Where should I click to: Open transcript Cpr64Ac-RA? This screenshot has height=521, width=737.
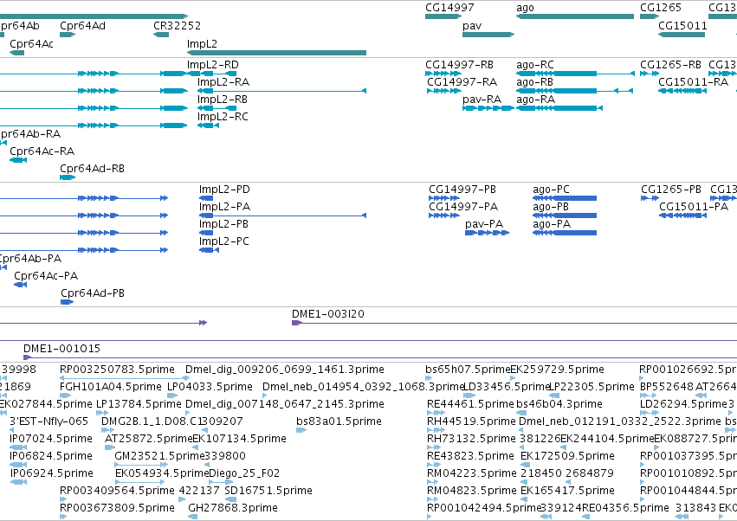click(x=42, y=151)
